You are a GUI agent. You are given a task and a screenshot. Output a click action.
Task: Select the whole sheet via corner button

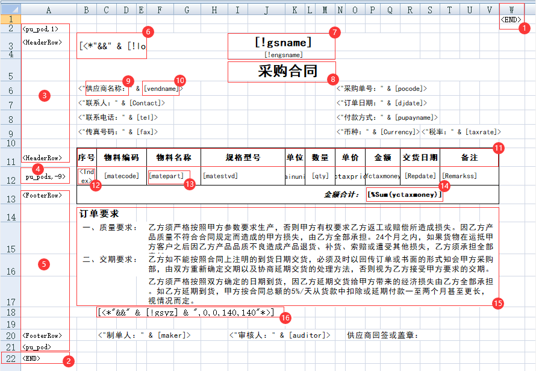coord(10,9)
